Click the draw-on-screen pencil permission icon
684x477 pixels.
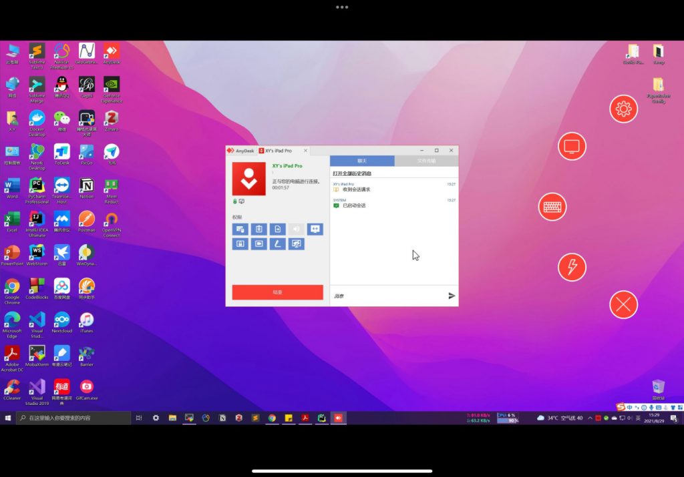[x=279, y=244]
